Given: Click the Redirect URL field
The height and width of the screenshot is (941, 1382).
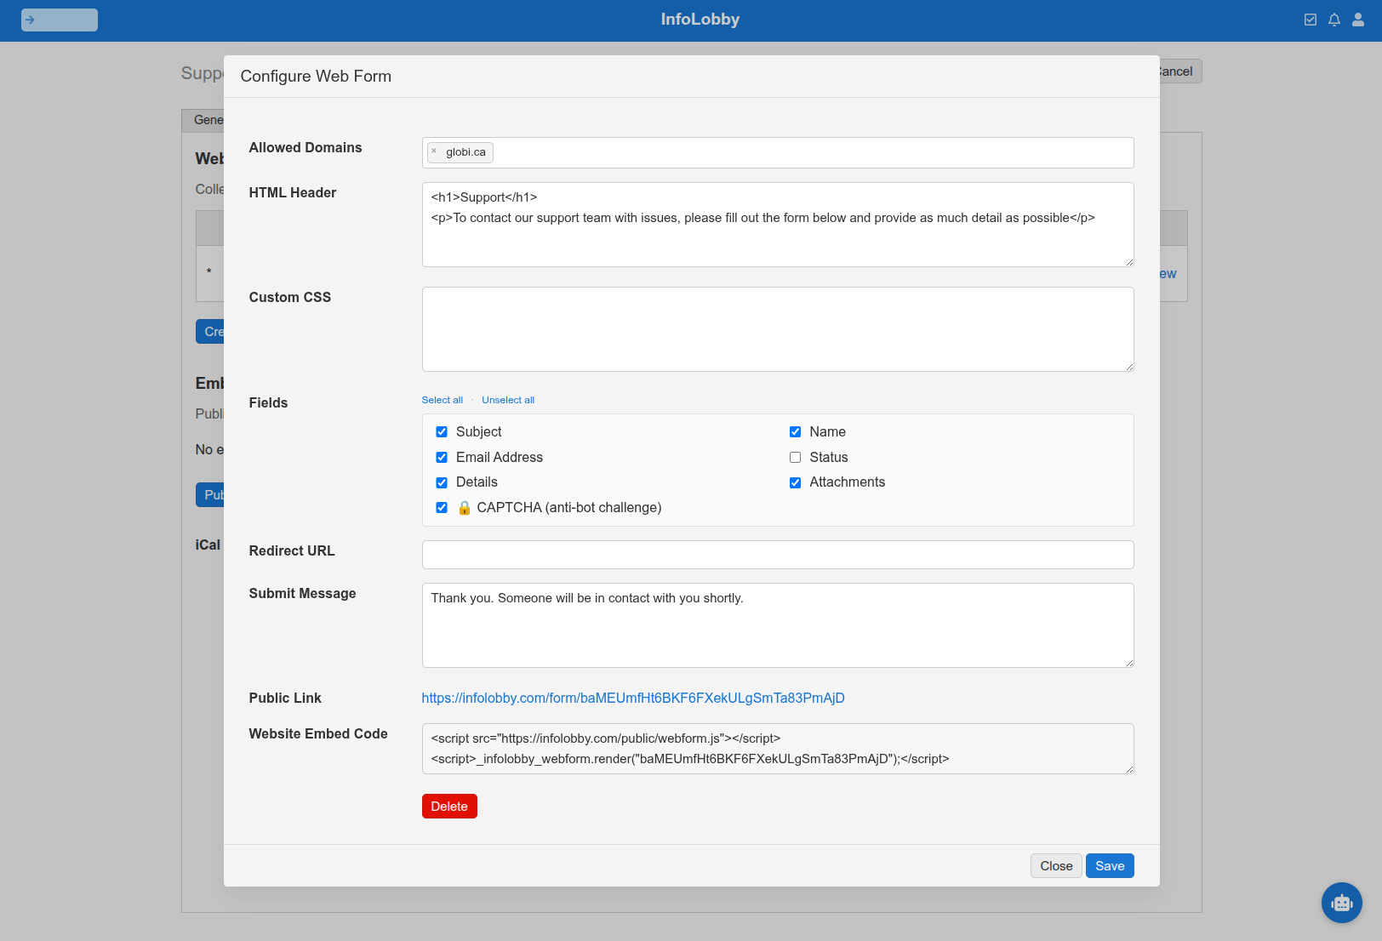Looking at the screenshot, I should pyautogui.click(x=778, y=555).
